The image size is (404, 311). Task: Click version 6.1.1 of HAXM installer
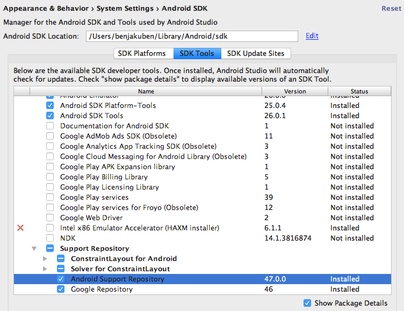(x=273, y=228)
